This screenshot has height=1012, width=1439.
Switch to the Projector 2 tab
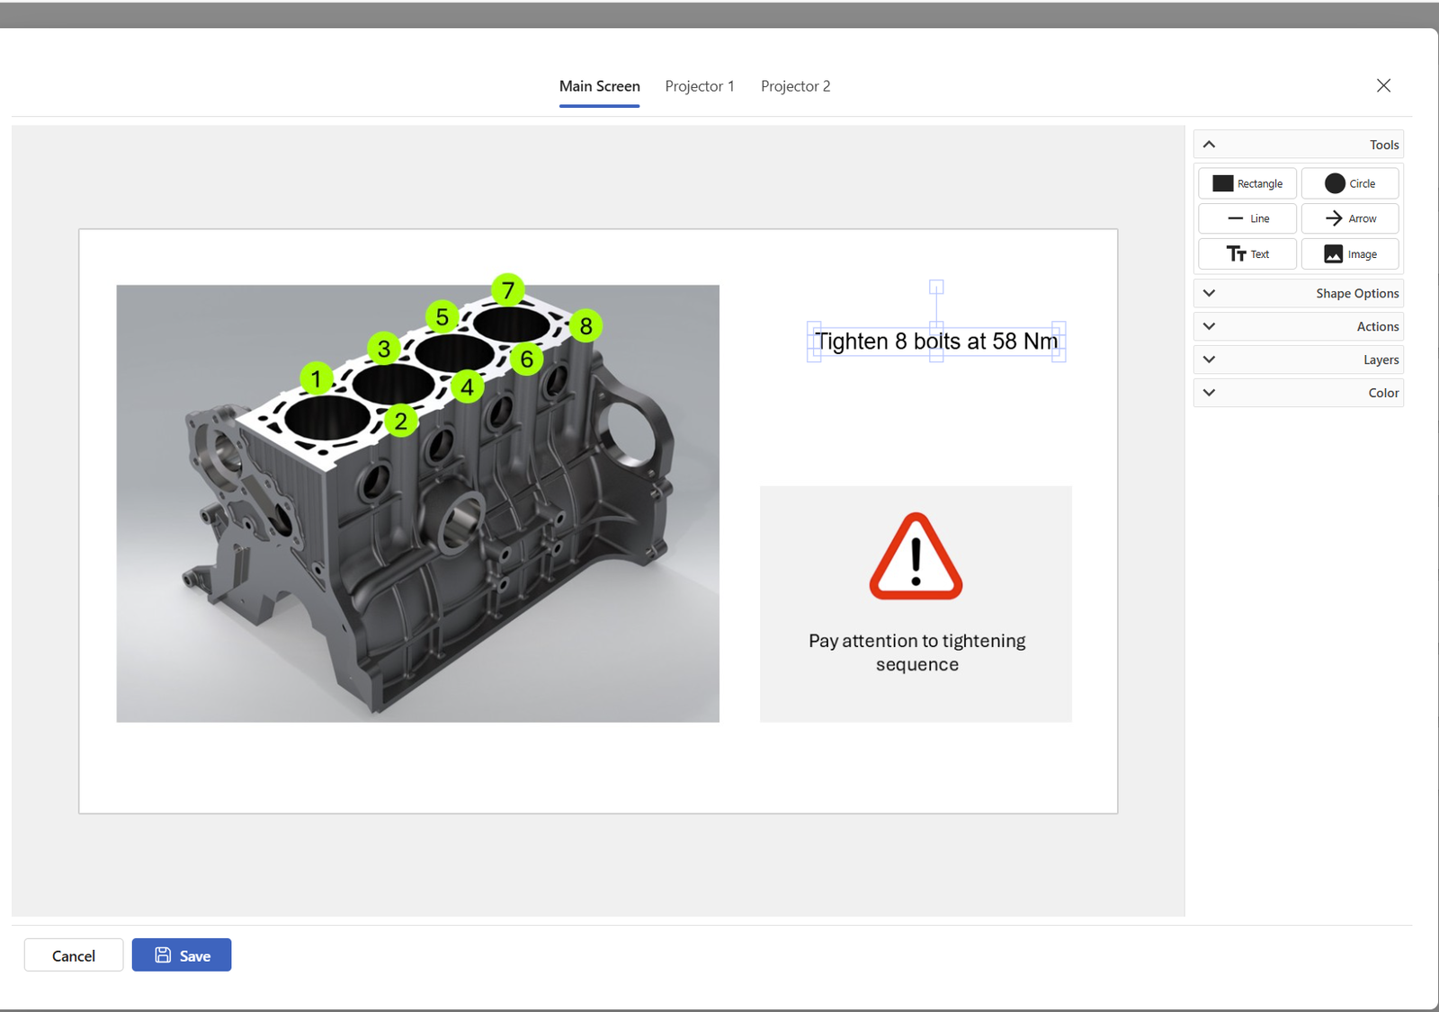point(795,86)
